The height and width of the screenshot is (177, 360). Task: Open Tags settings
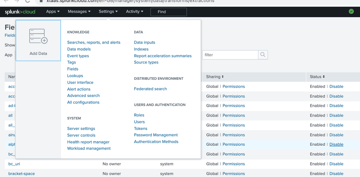point(71,62)
